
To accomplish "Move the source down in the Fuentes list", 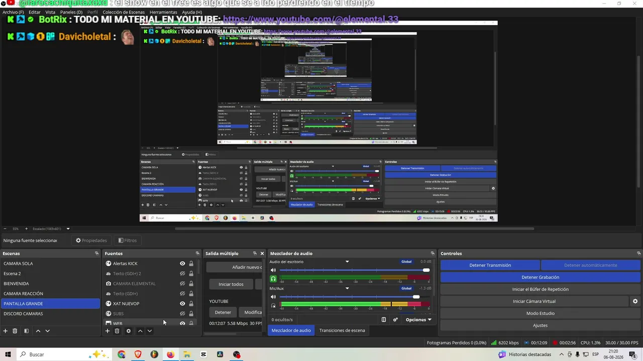I will click(x=150, y=331).
